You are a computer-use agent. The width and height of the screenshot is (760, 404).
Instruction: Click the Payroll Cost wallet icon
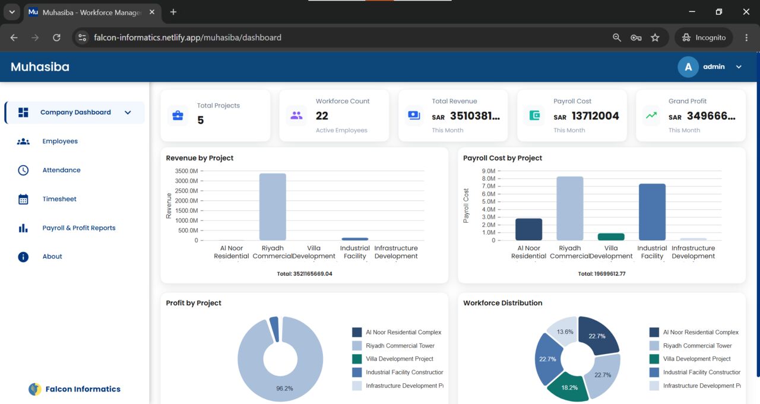point(534,115)
